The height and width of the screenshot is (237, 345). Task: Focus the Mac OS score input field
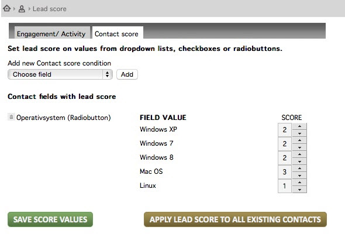point(285,172)
